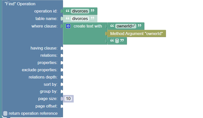Edit the ownerId=' text field
Image resolution: width=203 pixels, height=118 pixels.
126,26
